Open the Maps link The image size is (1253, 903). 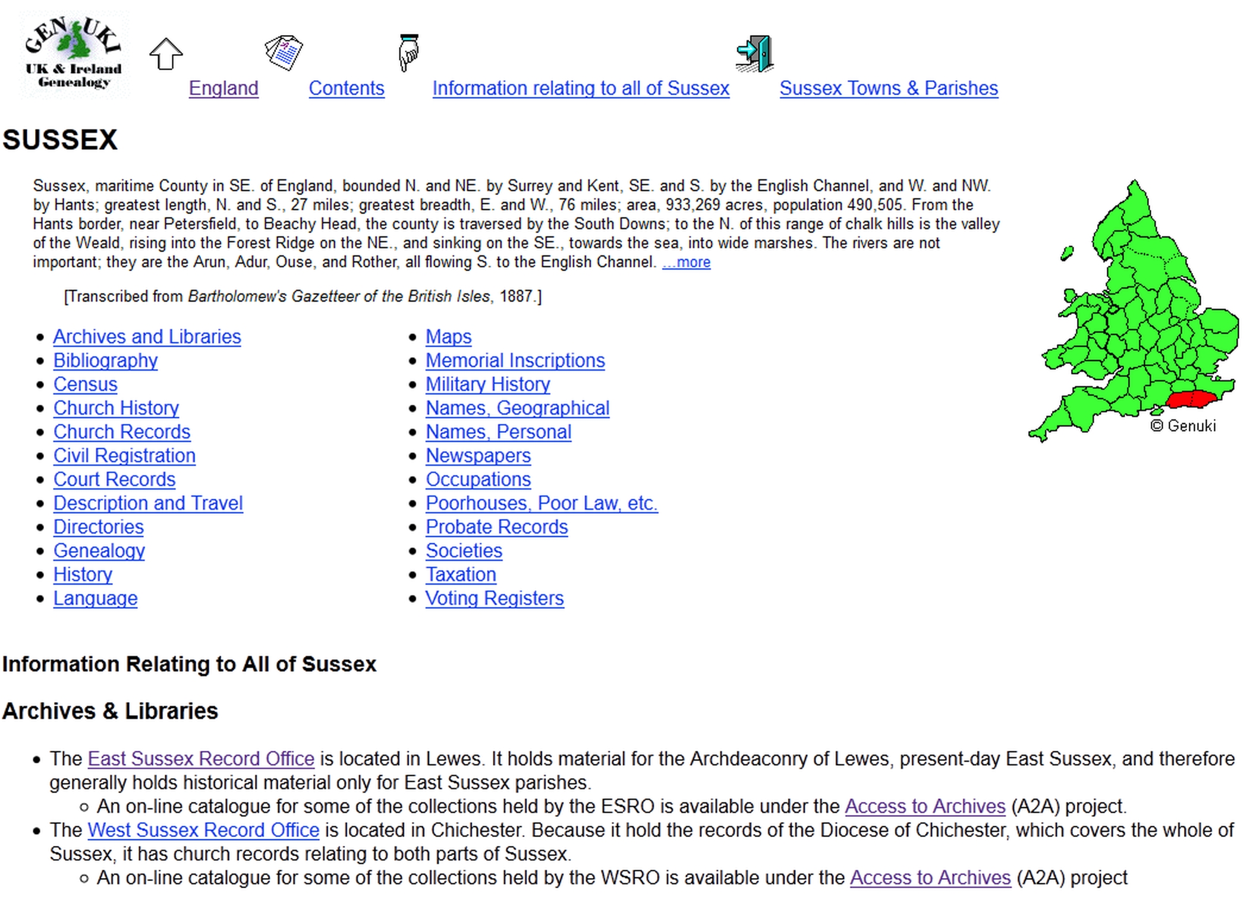(448, 337)
